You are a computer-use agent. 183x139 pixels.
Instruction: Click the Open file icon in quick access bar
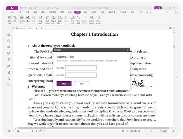tap(21, 8)
